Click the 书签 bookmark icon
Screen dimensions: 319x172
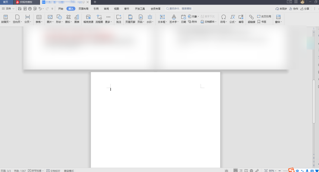[262, 22]
